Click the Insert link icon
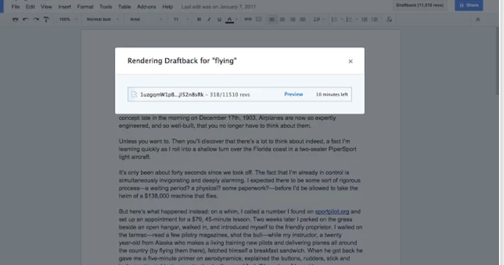 click(x=248, y=19)
